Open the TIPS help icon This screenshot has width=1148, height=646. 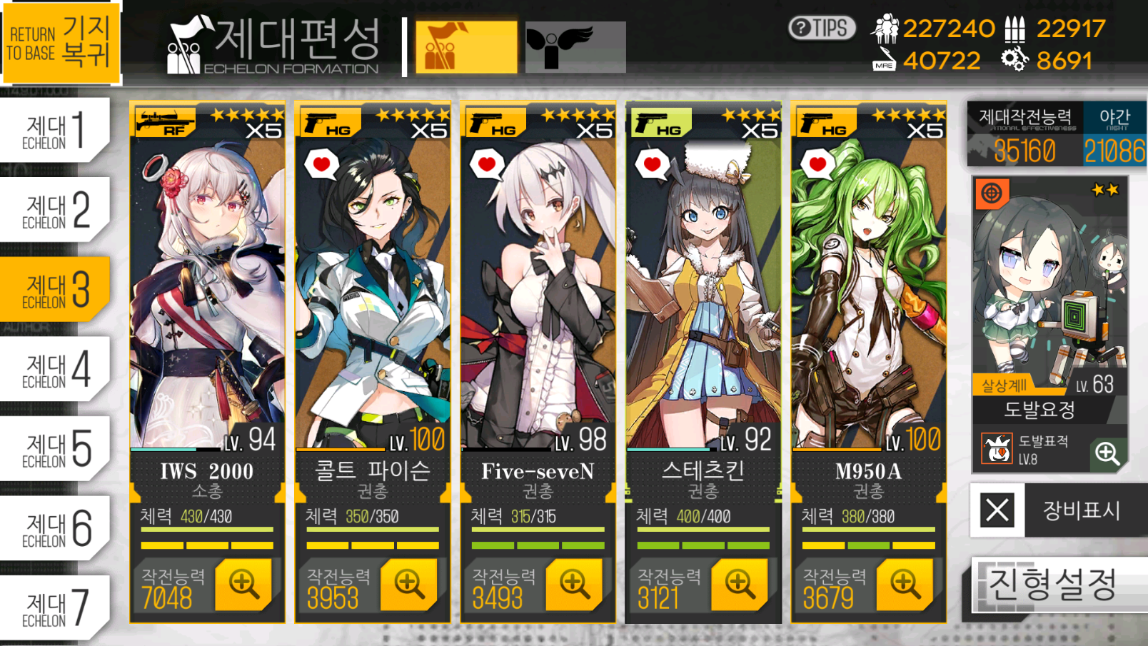click(822, 28)
